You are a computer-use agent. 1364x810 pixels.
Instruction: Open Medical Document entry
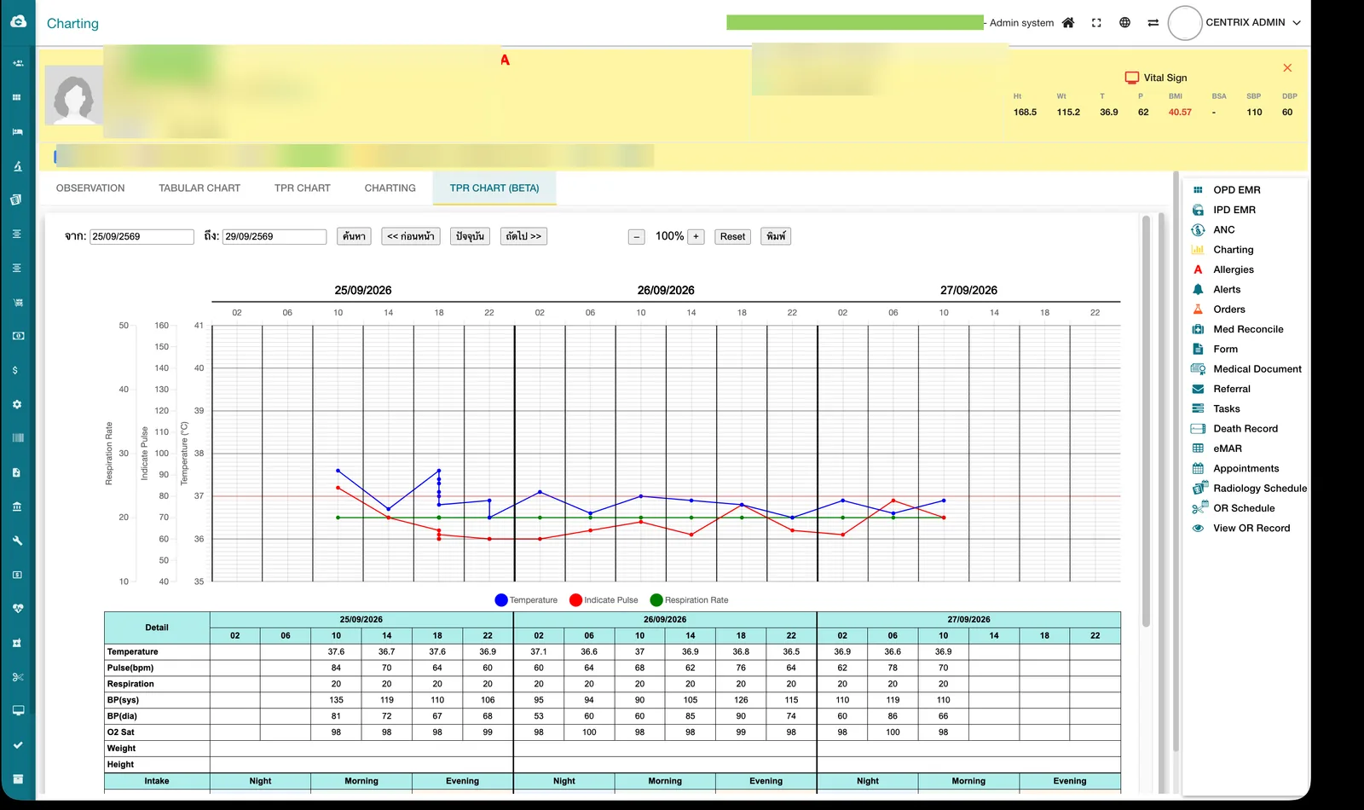coord(1257,369)
